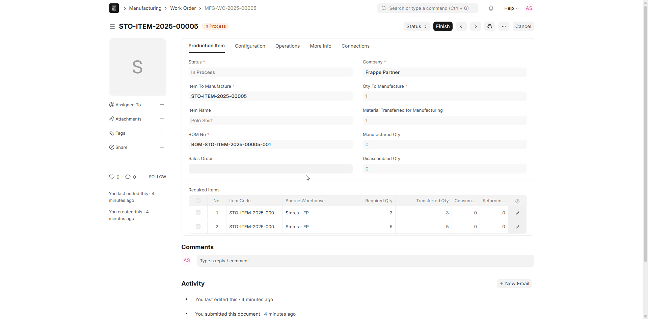Toggle the sidebar hamburger menu icon

click(112, 26)
